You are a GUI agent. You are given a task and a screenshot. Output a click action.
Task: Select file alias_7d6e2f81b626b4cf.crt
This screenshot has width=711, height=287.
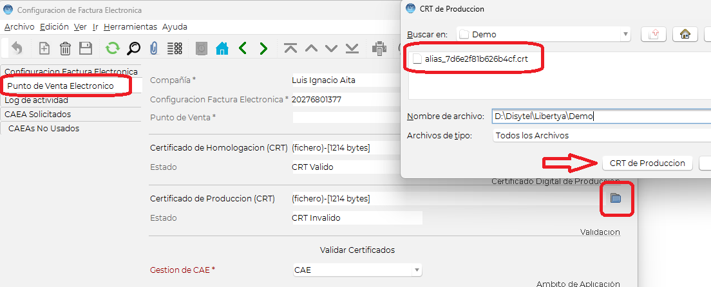point(471,59)
